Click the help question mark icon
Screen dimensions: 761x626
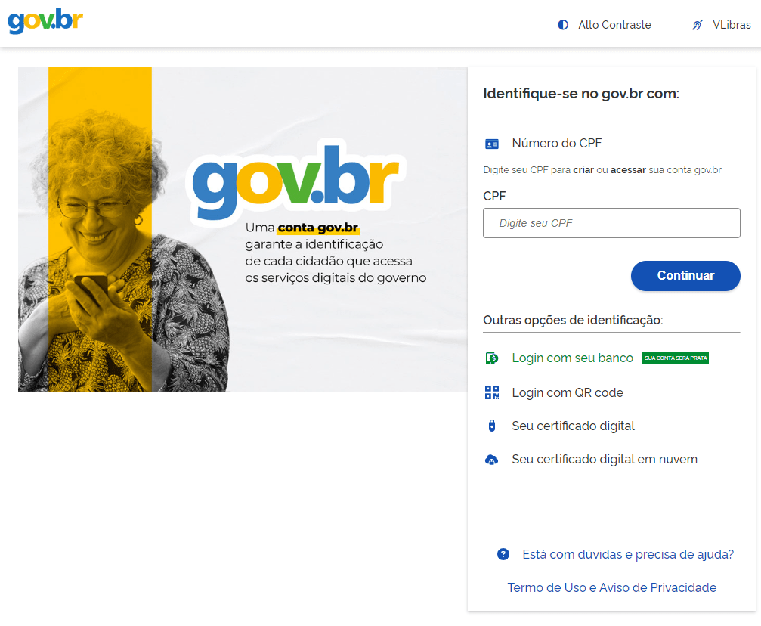click(503, 554)
